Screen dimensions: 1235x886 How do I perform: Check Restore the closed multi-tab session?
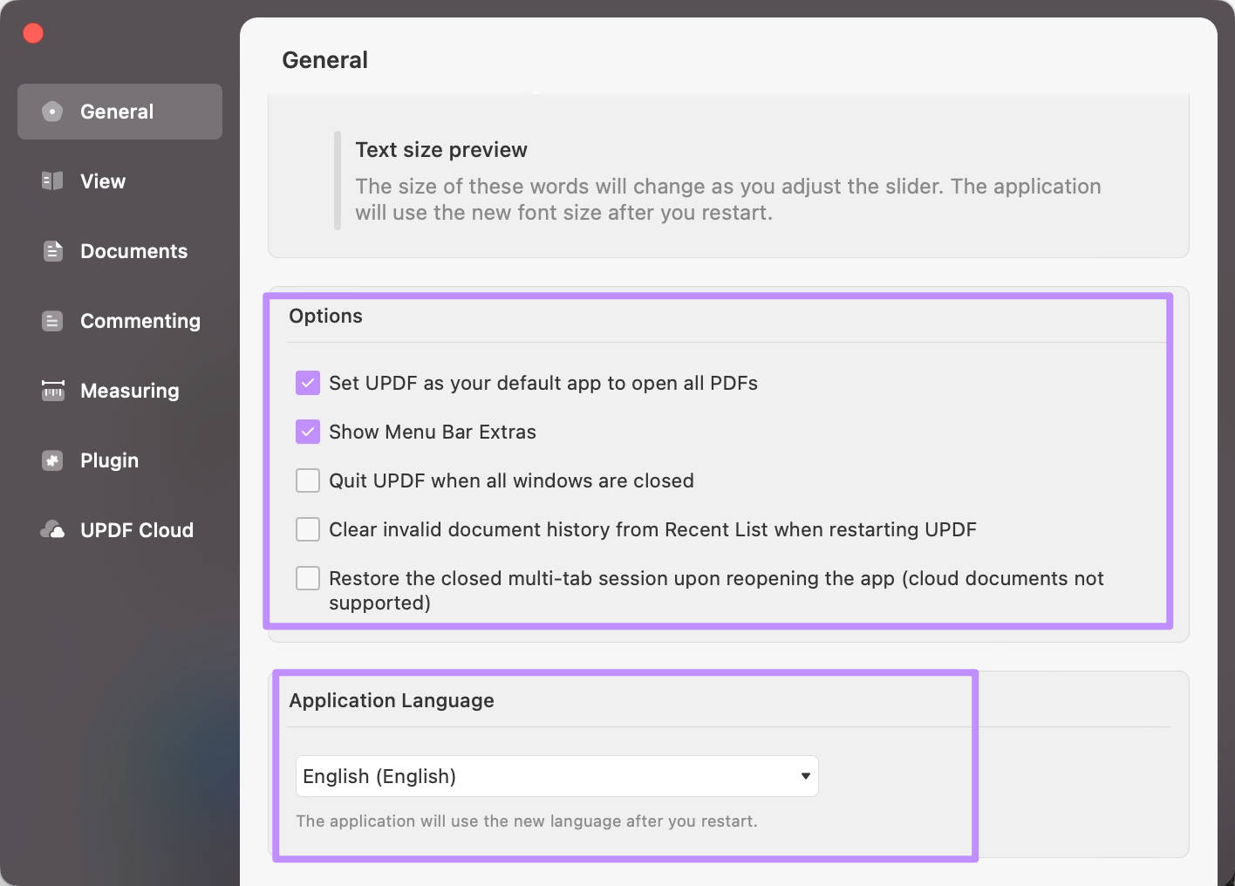(308, 578)
